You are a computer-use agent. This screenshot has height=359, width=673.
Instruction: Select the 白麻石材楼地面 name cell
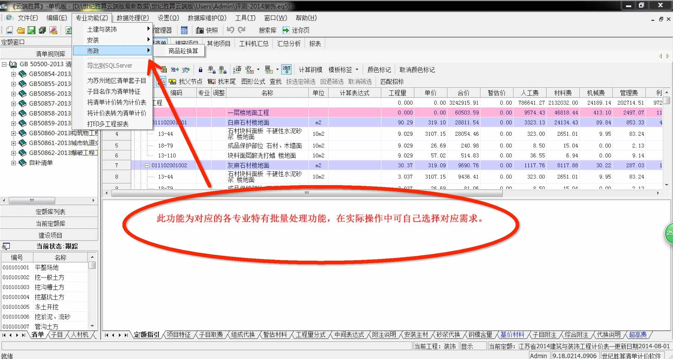tap(267, 122)
